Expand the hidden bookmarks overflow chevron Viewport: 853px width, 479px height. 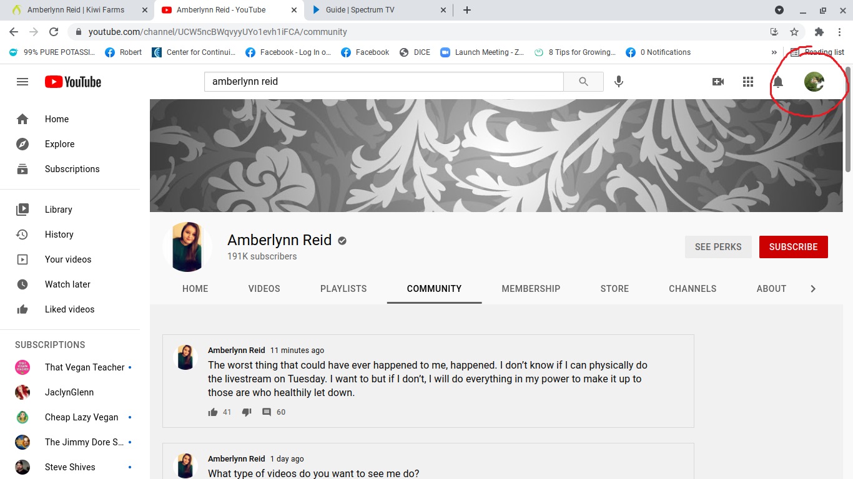(x=774, y=52)
